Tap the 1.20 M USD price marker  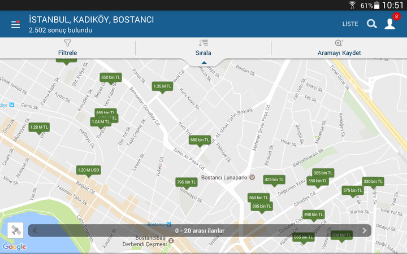pyautogui.click(x=89, y=170)
